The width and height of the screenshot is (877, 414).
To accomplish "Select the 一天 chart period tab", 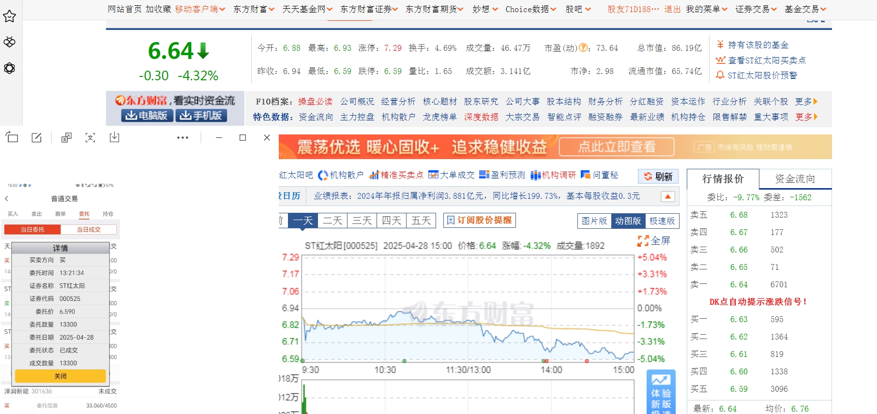I will pos(303,221).
